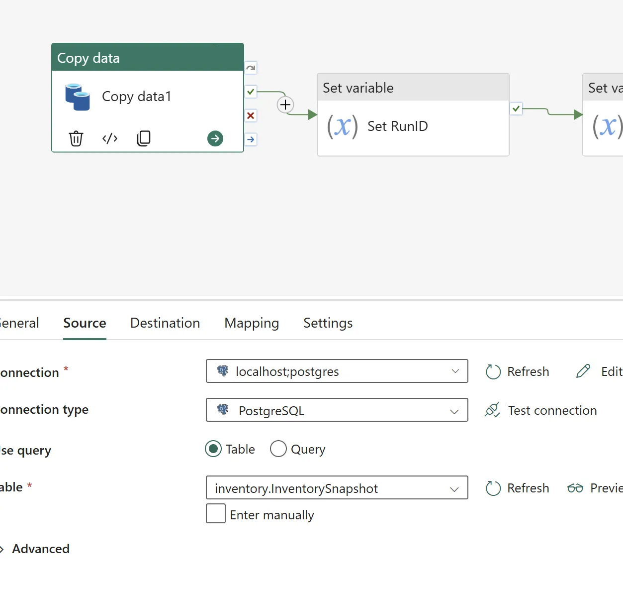Click the Test connection plug icon
Image resolution: width=623 pixels, height=594 pixels.
click(492, 410)
